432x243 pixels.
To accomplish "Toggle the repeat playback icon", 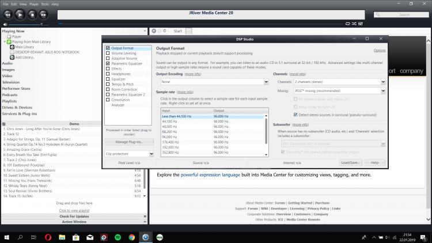I will point(347,24).
